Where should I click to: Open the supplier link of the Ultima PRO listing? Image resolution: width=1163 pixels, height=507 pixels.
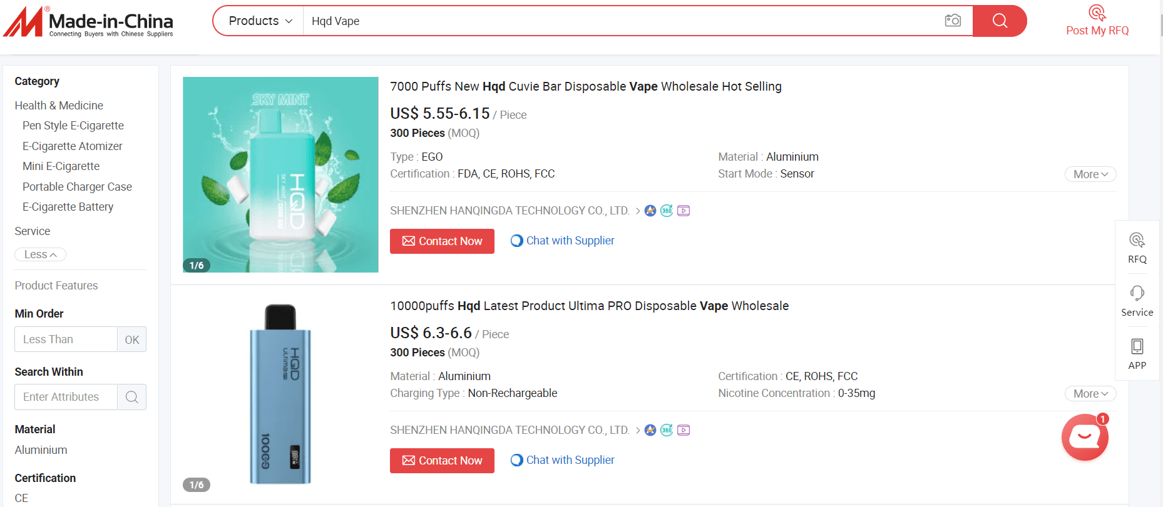(510, 430)
